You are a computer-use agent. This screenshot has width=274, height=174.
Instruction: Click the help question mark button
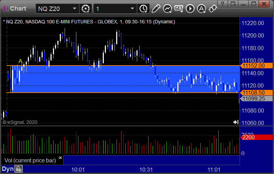222,4
